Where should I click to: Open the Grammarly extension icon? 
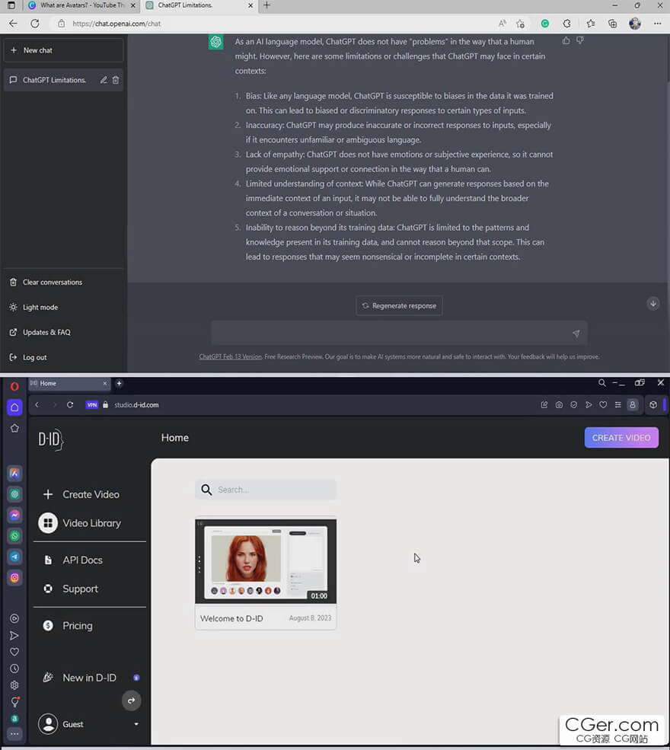click(x=544, y=24)
